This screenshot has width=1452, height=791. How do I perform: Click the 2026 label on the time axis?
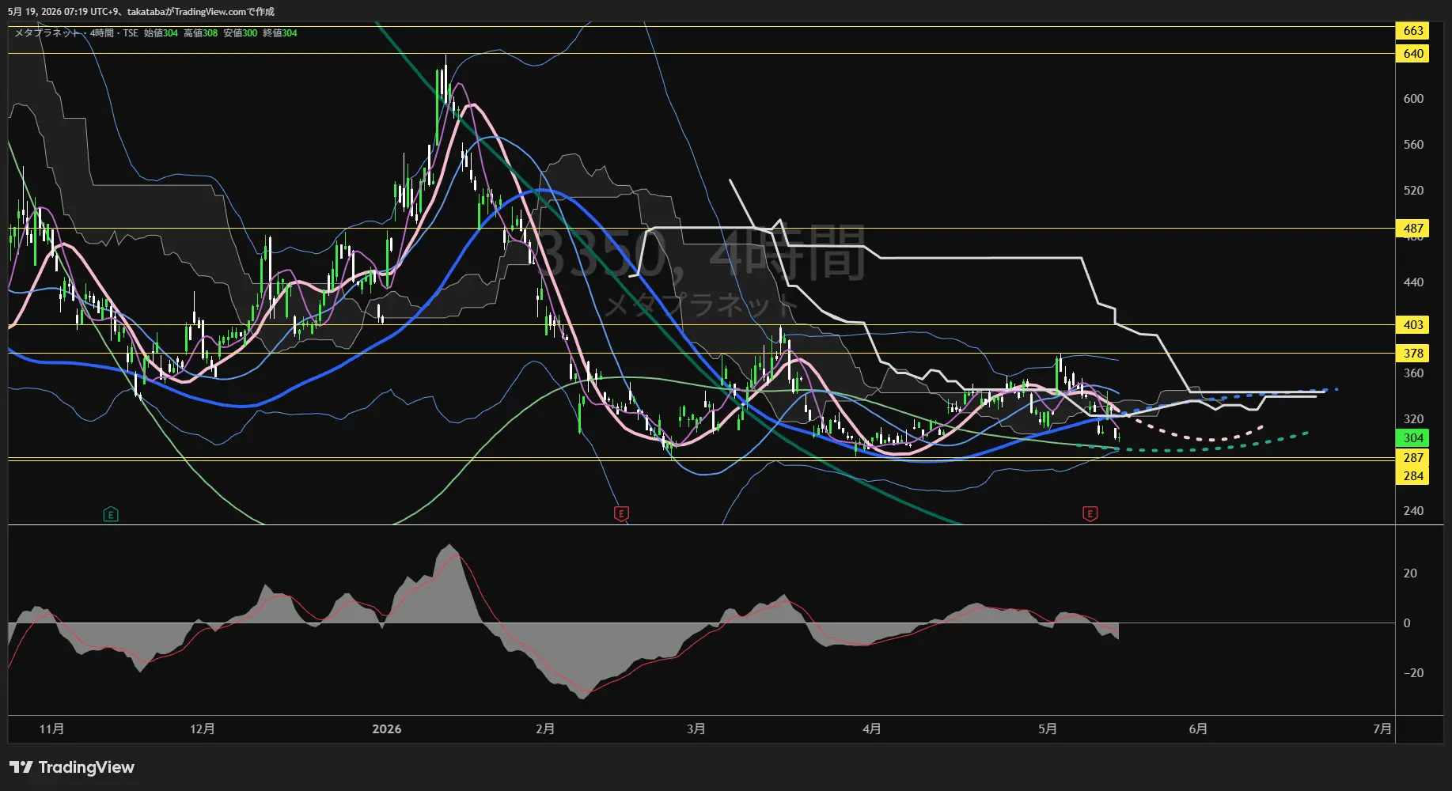tap(387, 729)
